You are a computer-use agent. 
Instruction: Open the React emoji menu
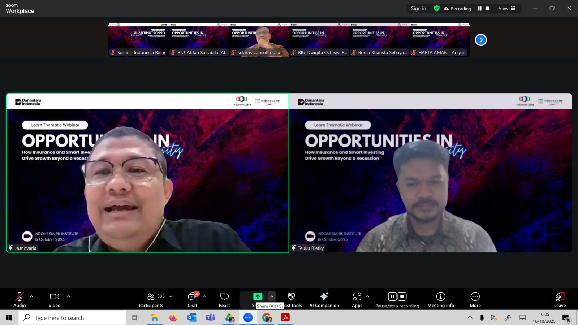click(x=224, y=299)
